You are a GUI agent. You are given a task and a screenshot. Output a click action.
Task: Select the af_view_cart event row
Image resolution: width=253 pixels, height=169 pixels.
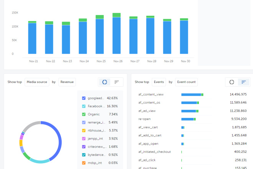pos(192,128)
